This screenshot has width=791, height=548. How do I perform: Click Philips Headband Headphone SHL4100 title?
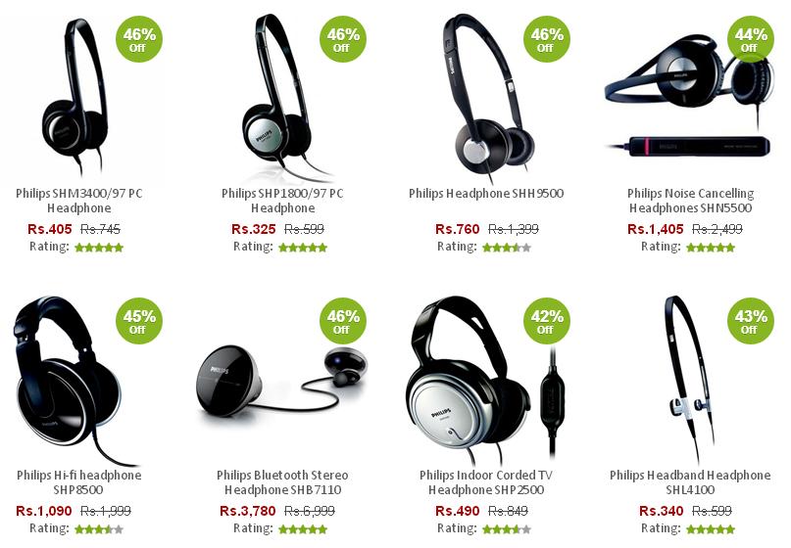pyautogui.click(x=690, y=482)
